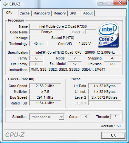Click the Processor #1 combo box

47,117
